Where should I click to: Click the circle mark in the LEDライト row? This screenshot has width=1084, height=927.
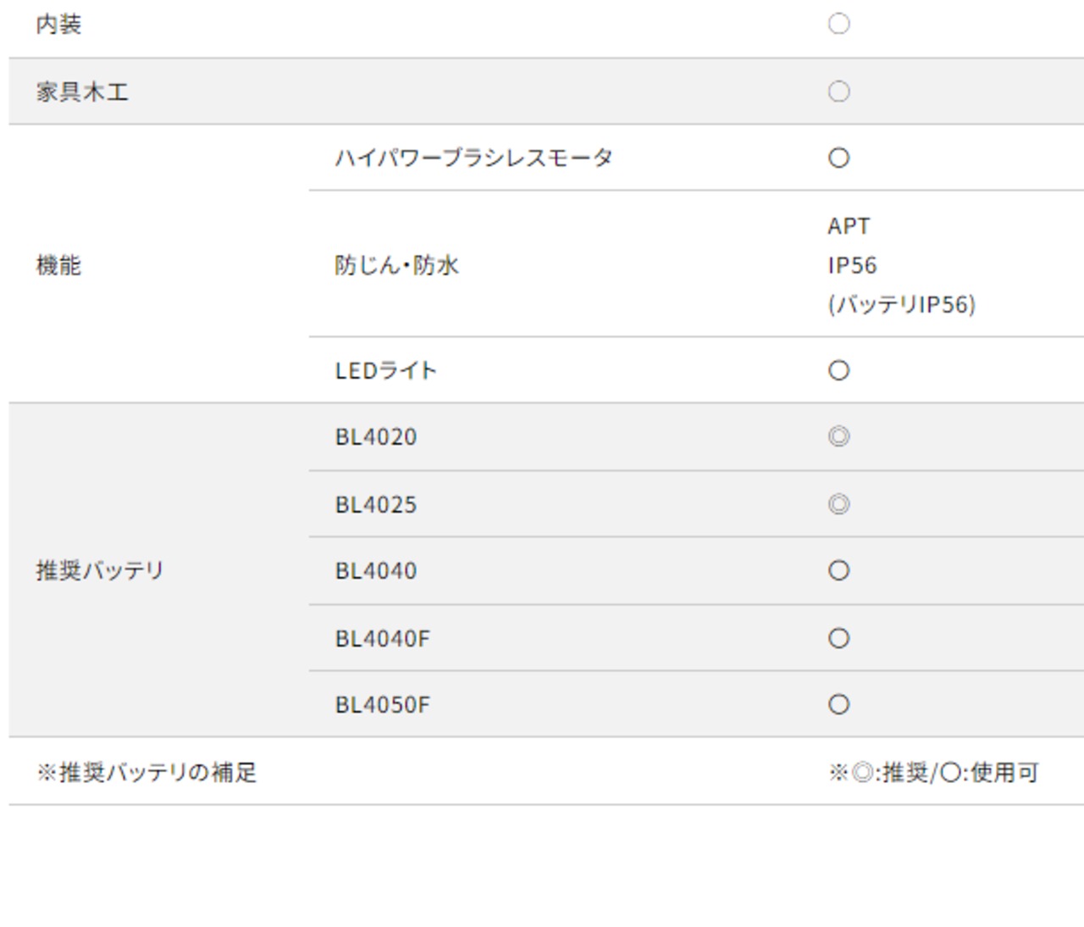point(838,370)
